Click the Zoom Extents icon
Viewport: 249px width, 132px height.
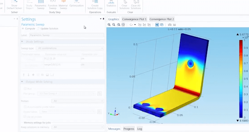click(x=123, y=25)
